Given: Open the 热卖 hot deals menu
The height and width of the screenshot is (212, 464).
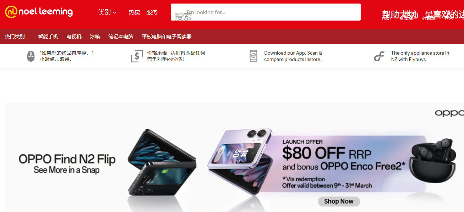Looking at the screenshot, I should click(134, 12).
